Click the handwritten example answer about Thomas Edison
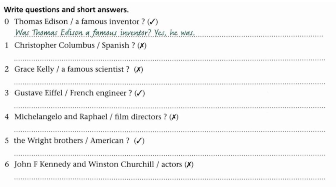 tap(105, 33)
